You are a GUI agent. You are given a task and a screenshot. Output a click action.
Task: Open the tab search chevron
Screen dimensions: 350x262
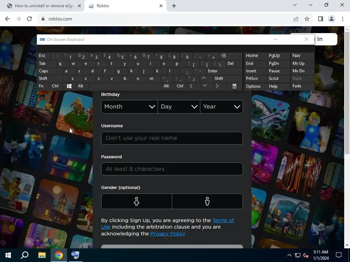point(295,5)
